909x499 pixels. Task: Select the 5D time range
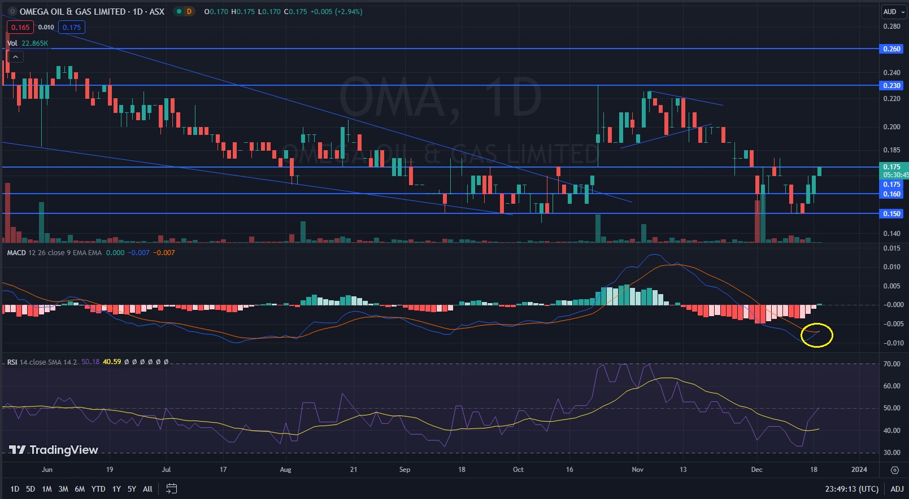pos(31,489)
